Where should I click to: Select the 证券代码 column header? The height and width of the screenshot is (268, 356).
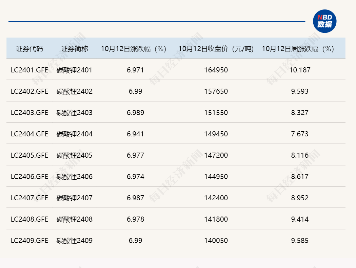click(x=29, y=49)
